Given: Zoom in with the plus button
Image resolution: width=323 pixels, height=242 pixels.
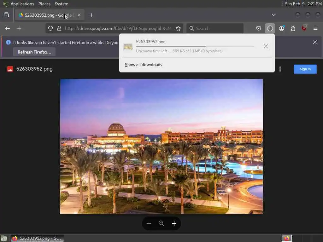Looking at the screenshot, I should [174, 223].
